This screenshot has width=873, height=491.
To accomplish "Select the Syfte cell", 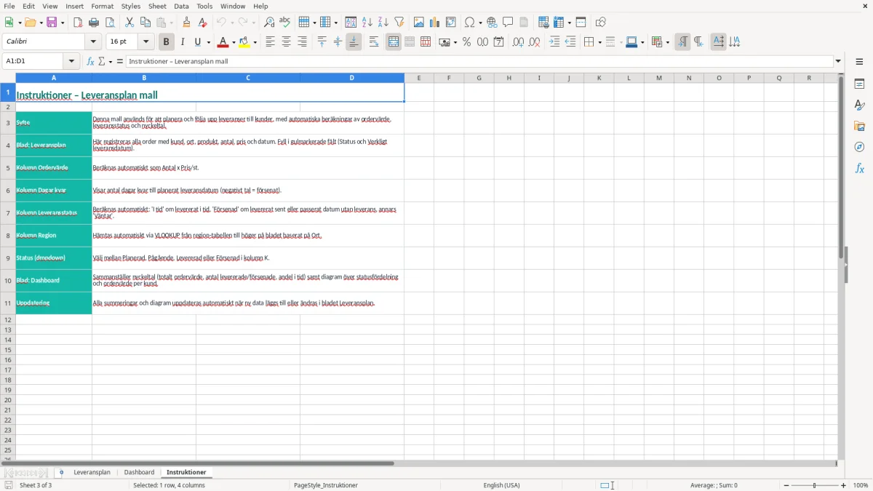I will (54, 123).
